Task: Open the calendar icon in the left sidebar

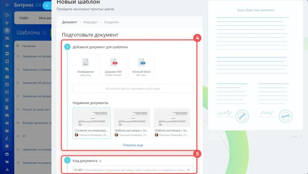Action: 7,84
